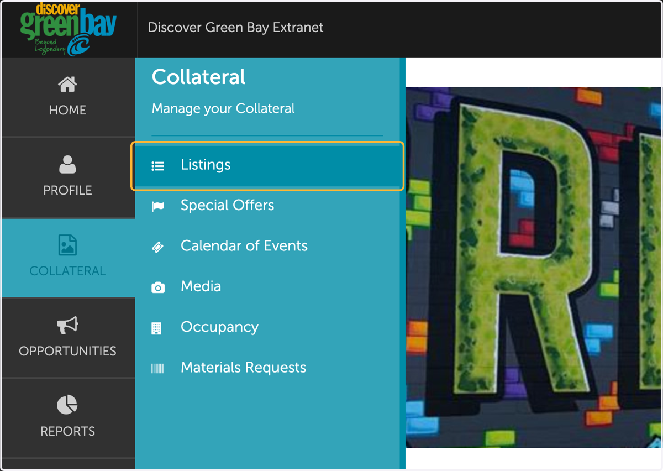Click the Collateral picture icon
The width and height of the screenshot is (663, 471).
click(67, 245)
